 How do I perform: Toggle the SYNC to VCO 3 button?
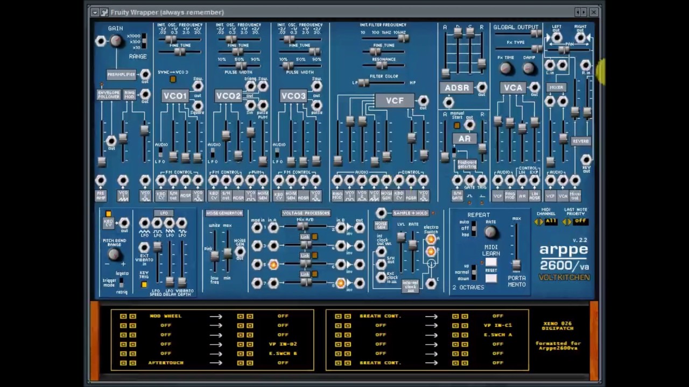pos(173,80)
